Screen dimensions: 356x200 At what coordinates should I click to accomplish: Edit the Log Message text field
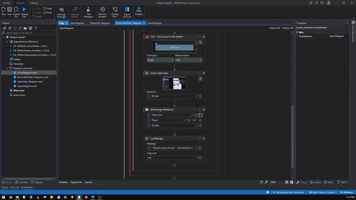click(x=172, y=148)
